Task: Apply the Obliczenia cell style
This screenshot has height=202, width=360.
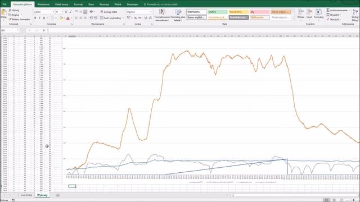Action: coord(260,17)
